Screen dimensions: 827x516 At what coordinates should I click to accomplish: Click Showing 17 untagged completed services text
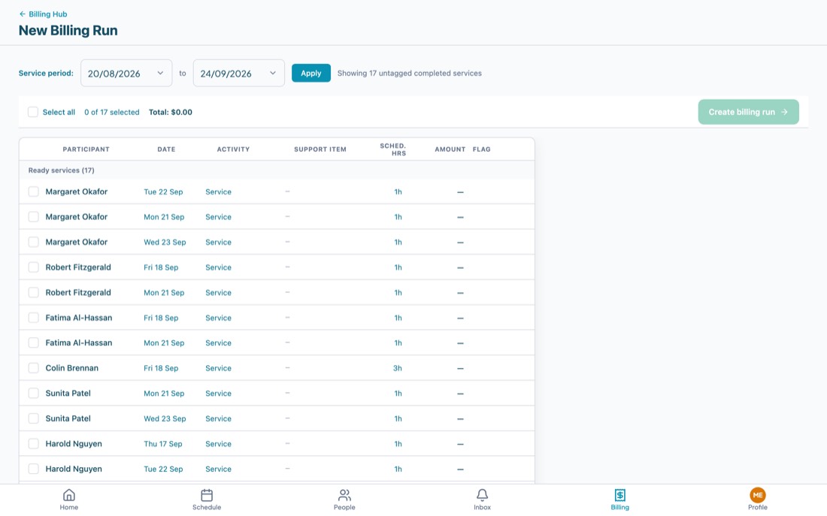(x=409, y=74)
